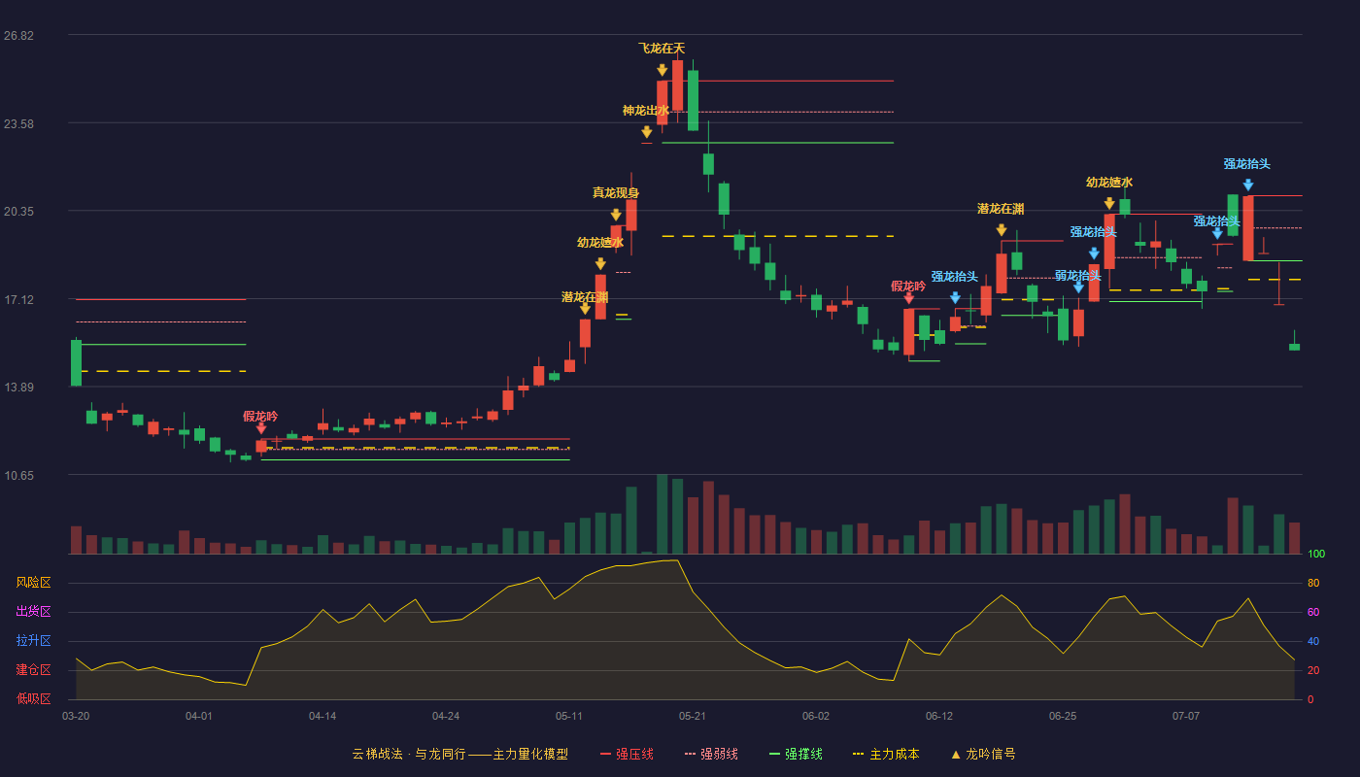Viewport: 1360px width, 777px height.
Task: Click the 强龙抬头 arrow right after June 假龙吟
Action: (955, 298)
